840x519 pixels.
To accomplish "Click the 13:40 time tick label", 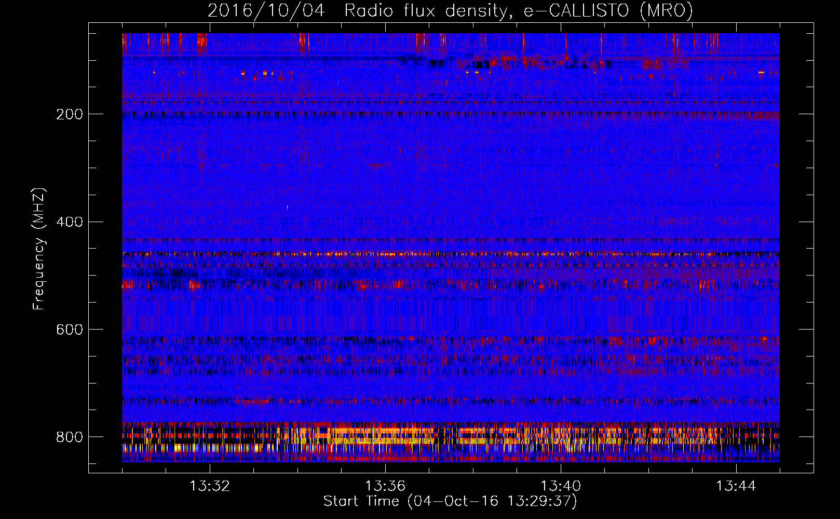I will click(561, 486).
